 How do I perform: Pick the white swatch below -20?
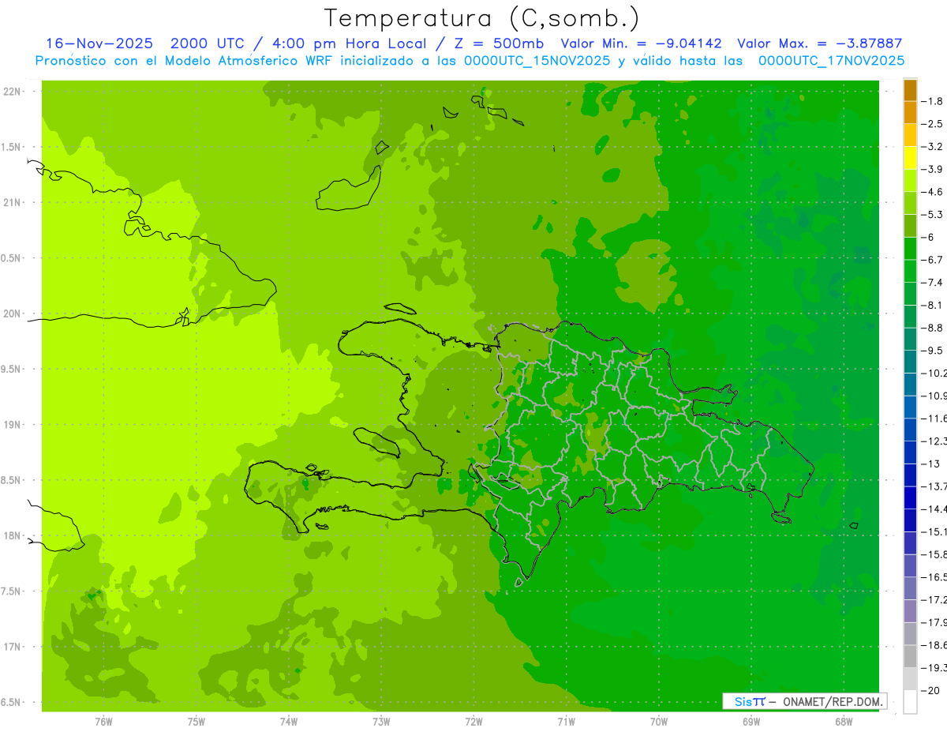click(910, 702)
